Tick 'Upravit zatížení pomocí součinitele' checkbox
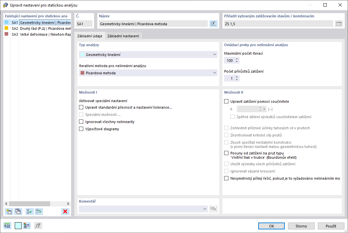 click(x=226, y=101)
